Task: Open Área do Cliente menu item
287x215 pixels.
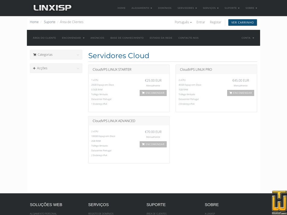Action: [x=44, y=38]
